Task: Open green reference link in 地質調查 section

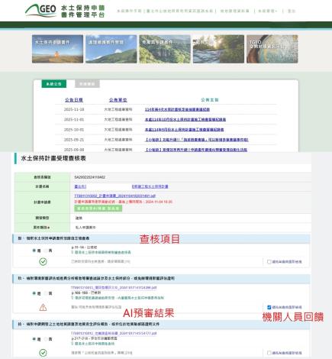Action: [95, 344]
